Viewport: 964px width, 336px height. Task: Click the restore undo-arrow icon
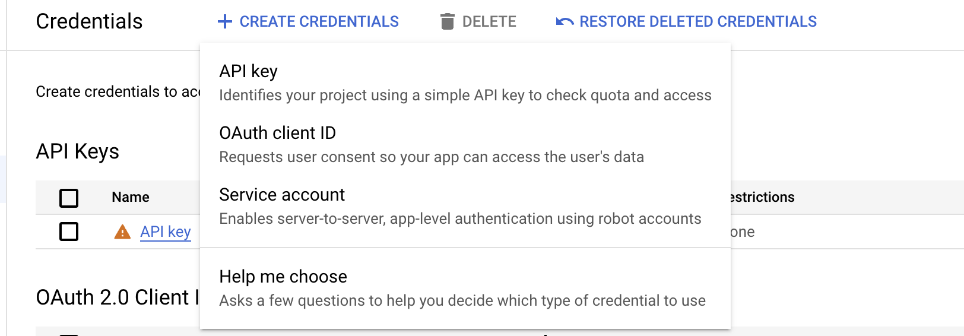(565, 22)
